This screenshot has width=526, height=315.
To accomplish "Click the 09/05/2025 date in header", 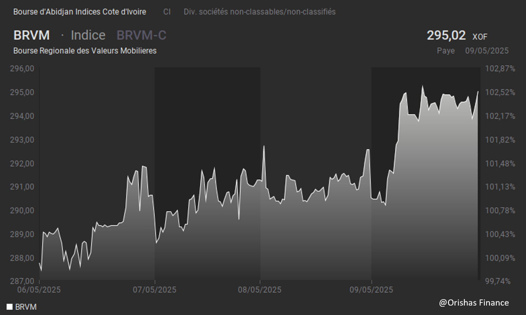I will (487, 51).
